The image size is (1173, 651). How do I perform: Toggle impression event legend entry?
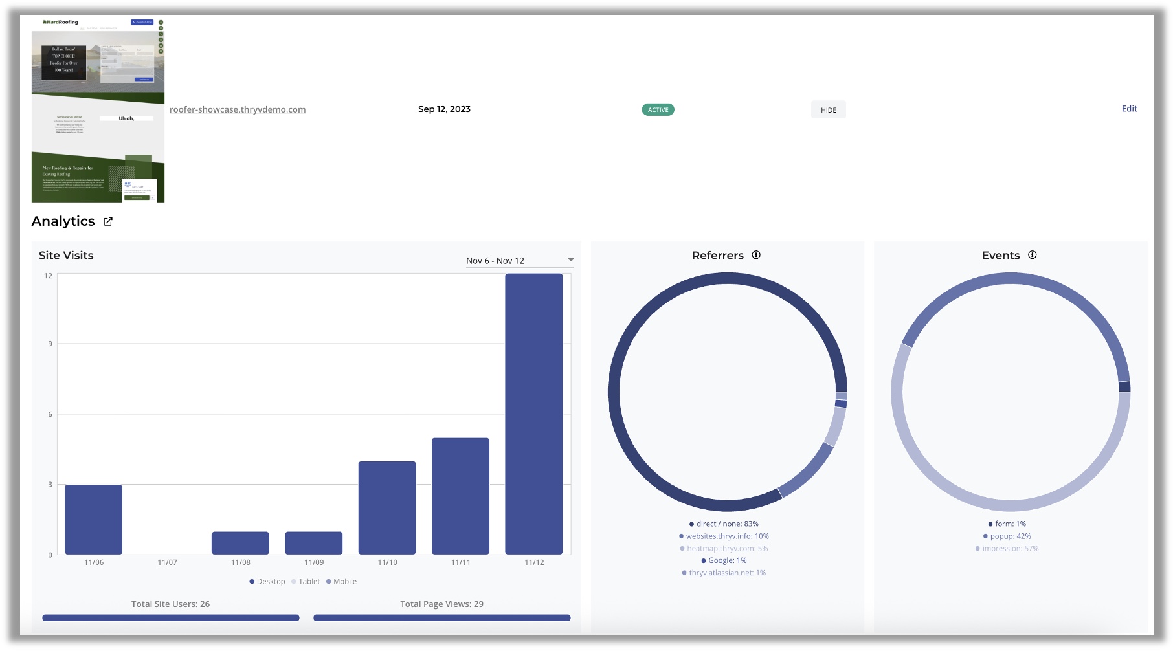(x=1007, y=549)
